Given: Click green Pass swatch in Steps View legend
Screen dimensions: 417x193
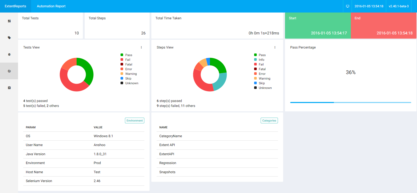Looking at the screenshot, I should point(255,55).
